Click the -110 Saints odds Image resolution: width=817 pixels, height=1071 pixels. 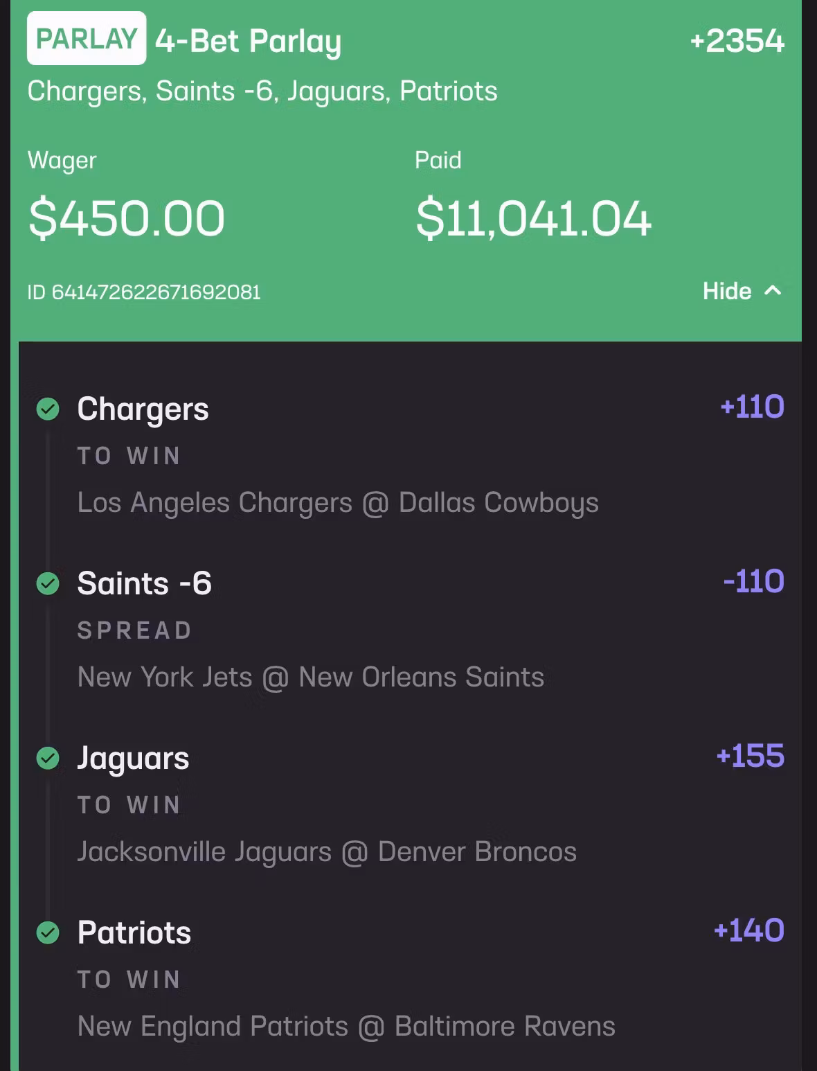click(753, 581)
